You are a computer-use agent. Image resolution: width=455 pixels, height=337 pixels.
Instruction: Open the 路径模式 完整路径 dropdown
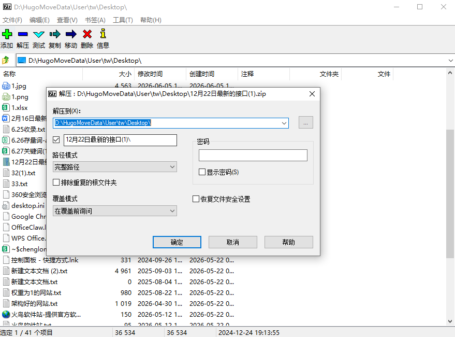(x=115, y=167)
